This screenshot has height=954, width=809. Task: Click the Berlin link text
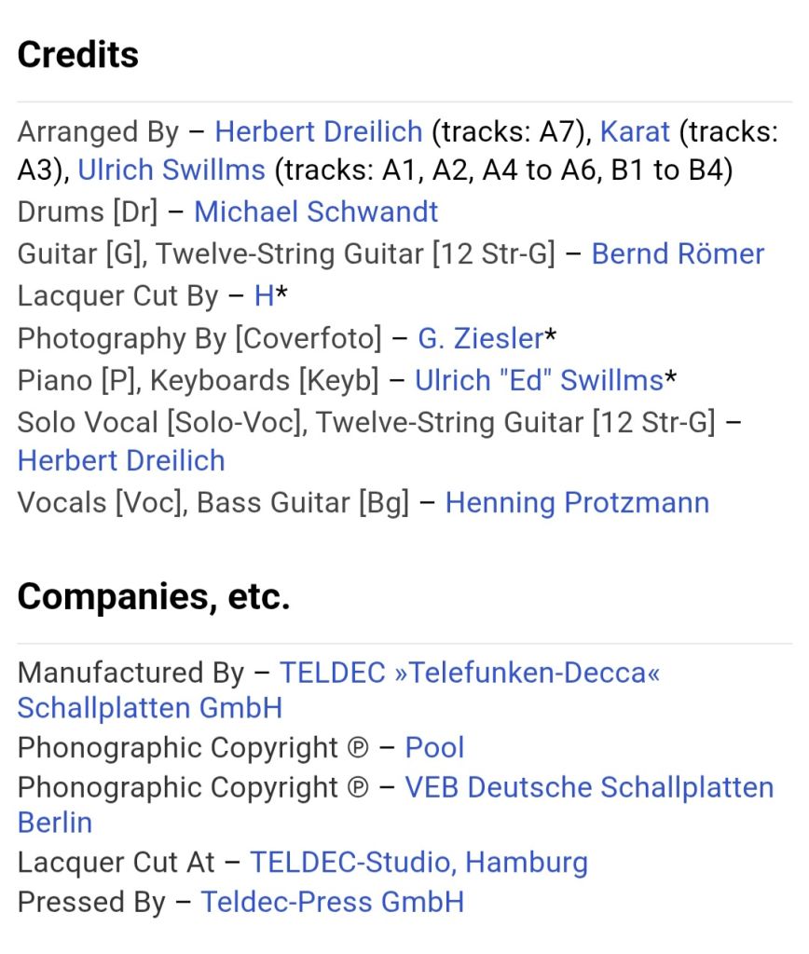coord(55,823)
